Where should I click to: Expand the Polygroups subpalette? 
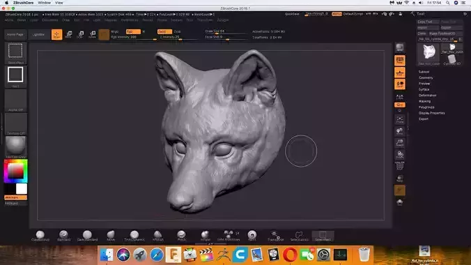[426, 107]
